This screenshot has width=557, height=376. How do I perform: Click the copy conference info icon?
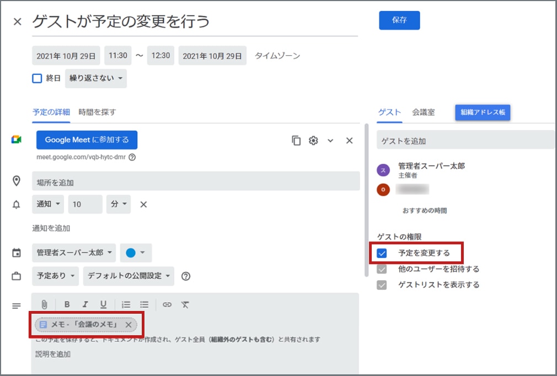[x=296, y=141]
